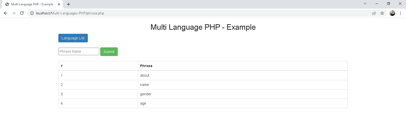Open the Language List page
The image size is (406, 121).
click(x=73, y=38)
